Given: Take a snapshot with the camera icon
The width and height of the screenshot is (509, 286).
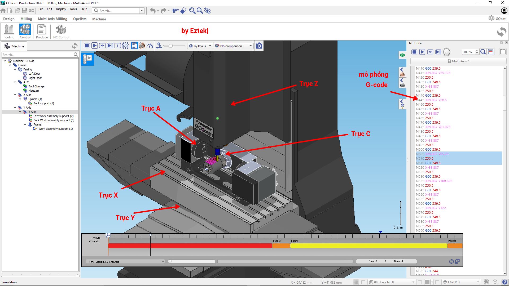Looking at the screenshot, I should pyautogui.click(x=259, y=46).
